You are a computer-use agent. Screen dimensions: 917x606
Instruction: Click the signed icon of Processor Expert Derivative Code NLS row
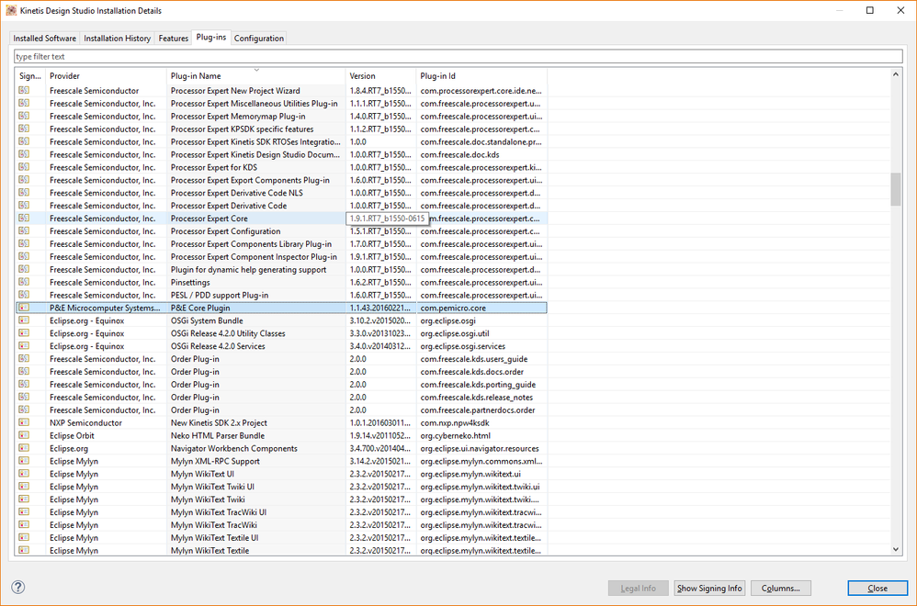click(x=24, y=192)
